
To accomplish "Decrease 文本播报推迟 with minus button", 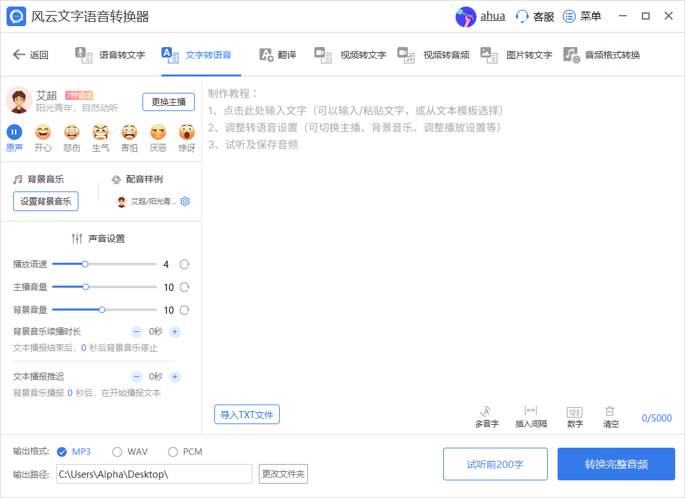I will (137, 376).
